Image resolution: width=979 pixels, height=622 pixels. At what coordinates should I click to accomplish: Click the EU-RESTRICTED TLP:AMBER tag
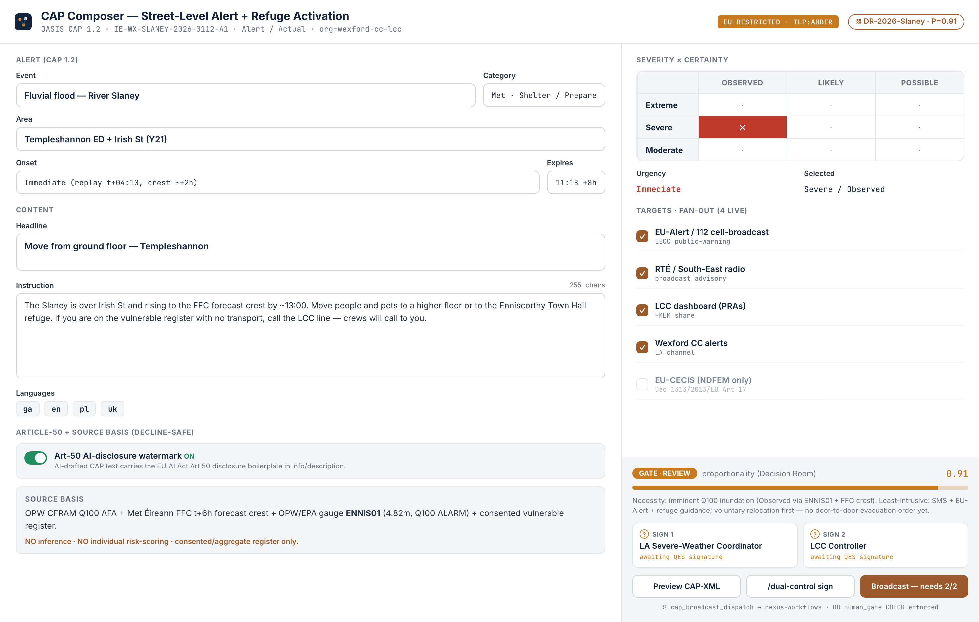778,22
